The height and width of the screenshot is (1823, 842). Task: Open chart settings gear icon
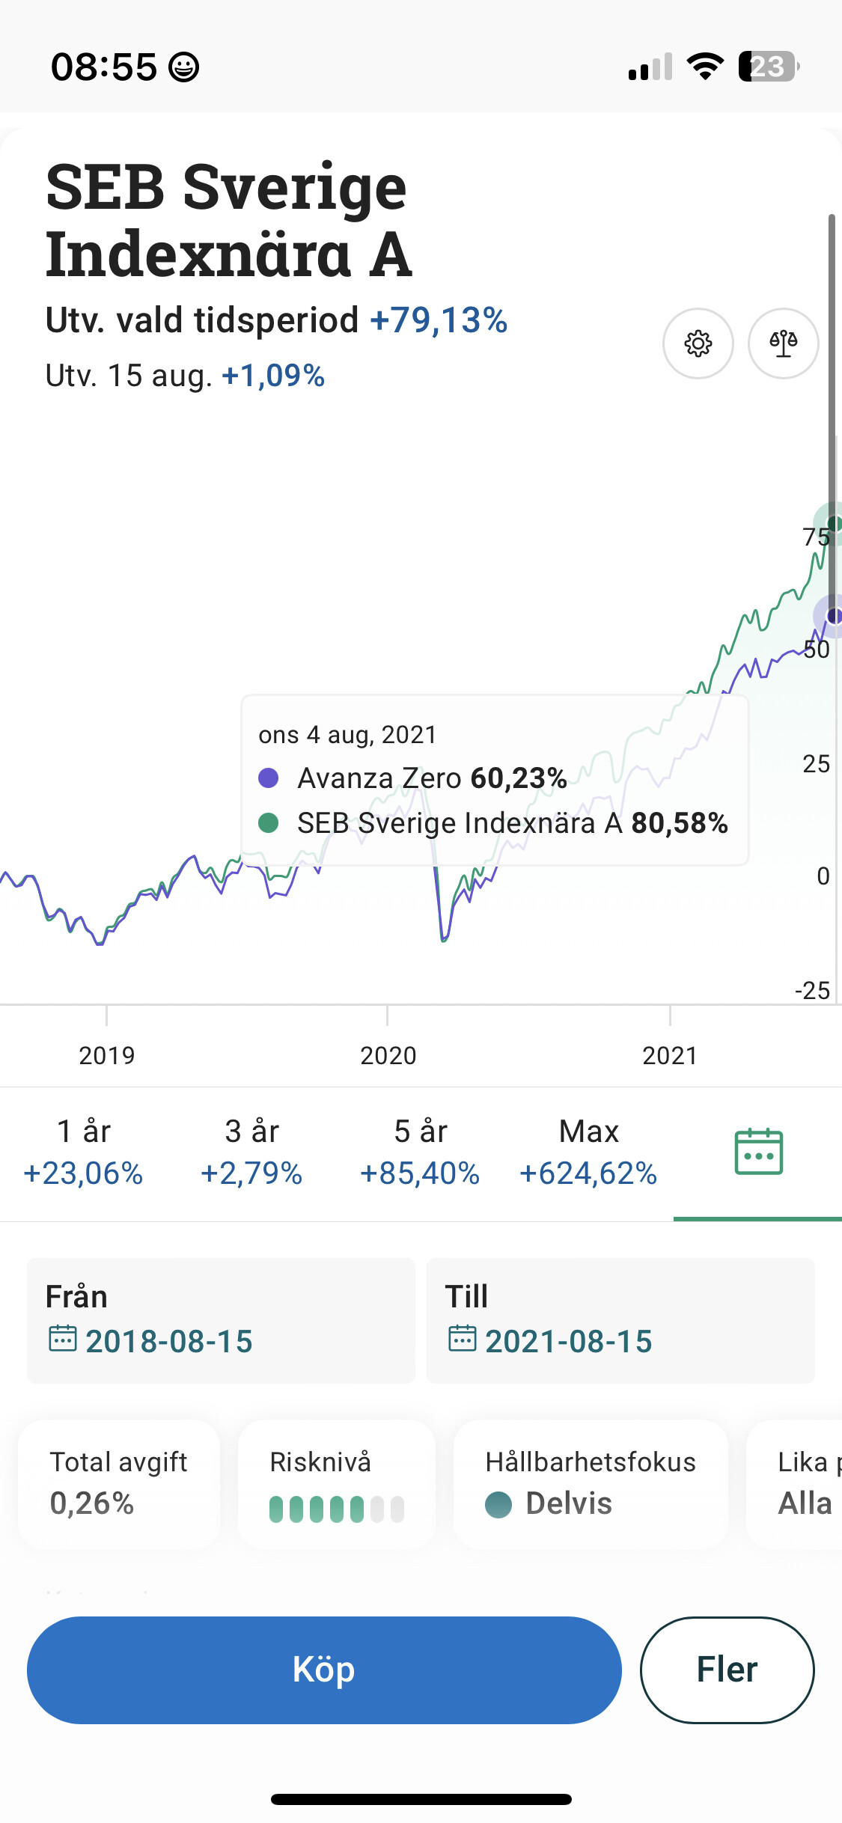(x=698, y=343)
